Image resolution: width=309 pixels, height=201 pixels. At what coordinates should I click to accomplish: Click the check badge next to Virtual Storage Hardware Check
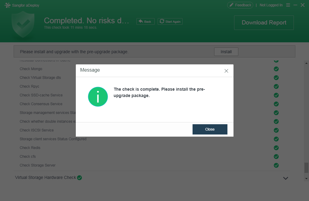[79, 178]
